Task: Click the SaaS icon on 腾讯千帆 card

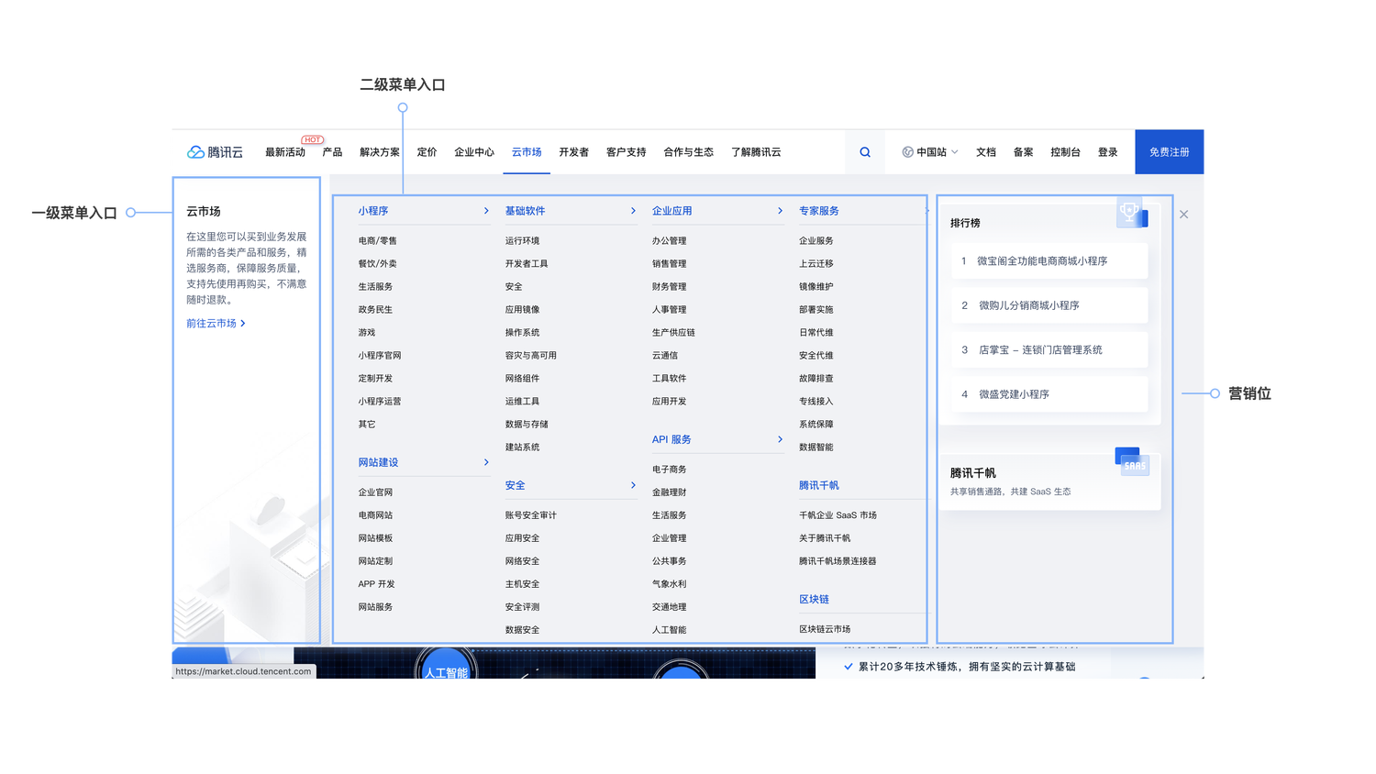Action: (1133, 461)
